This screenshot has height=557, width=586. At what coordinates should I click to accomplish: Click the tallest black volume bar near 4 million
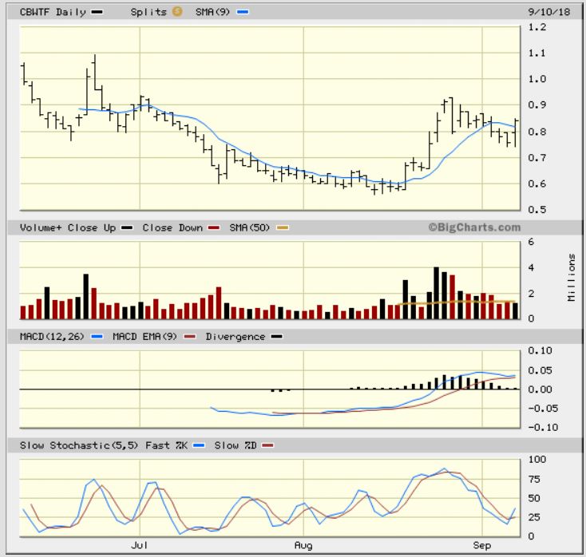[436, 293]
